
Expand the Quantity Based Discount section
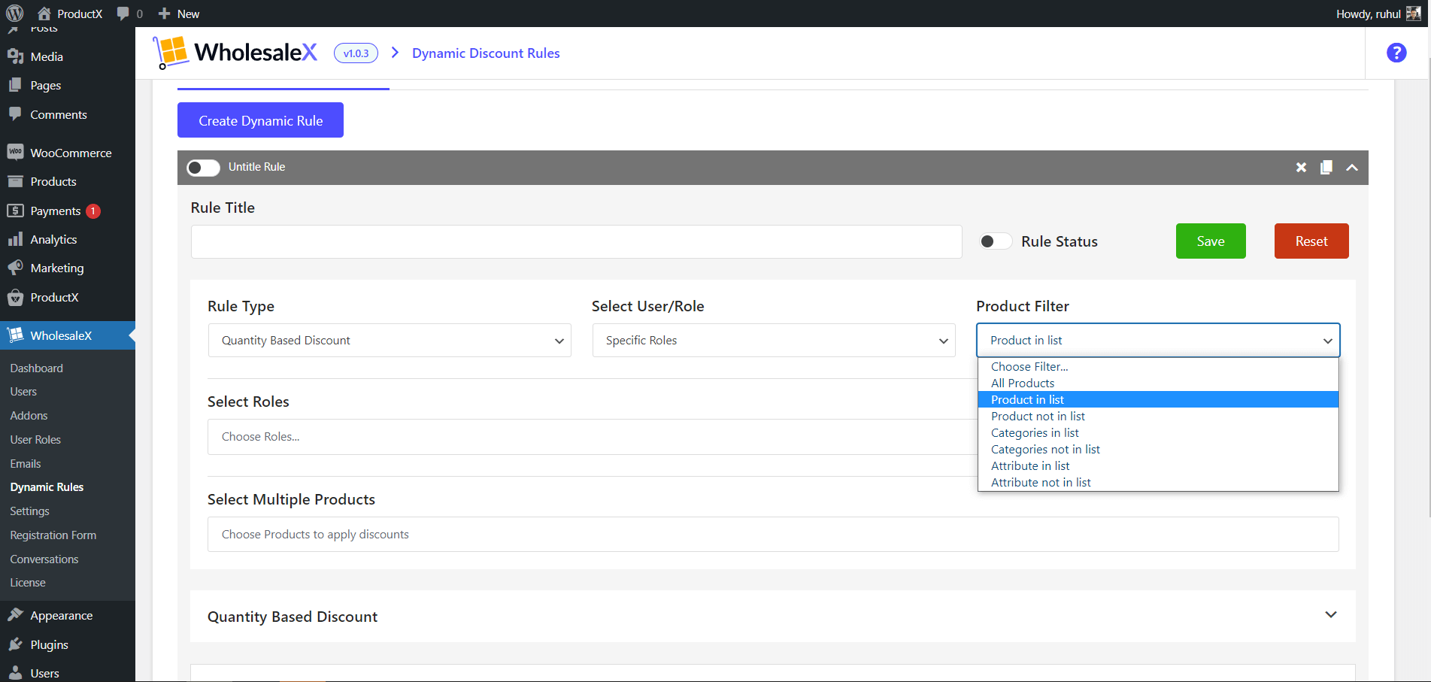[1331, 615]
